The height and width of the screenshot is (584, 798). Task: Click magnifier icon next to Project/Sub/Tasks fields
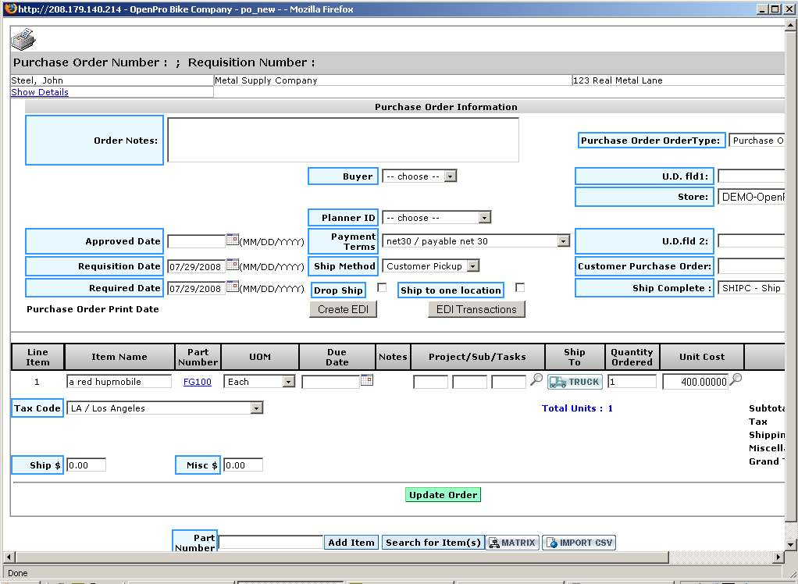pos(536,380)
